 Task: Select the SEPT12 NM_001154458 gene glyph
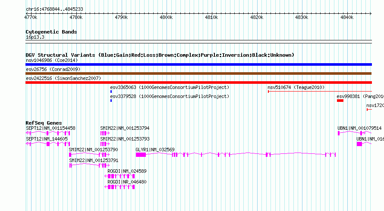click(48, 133)
